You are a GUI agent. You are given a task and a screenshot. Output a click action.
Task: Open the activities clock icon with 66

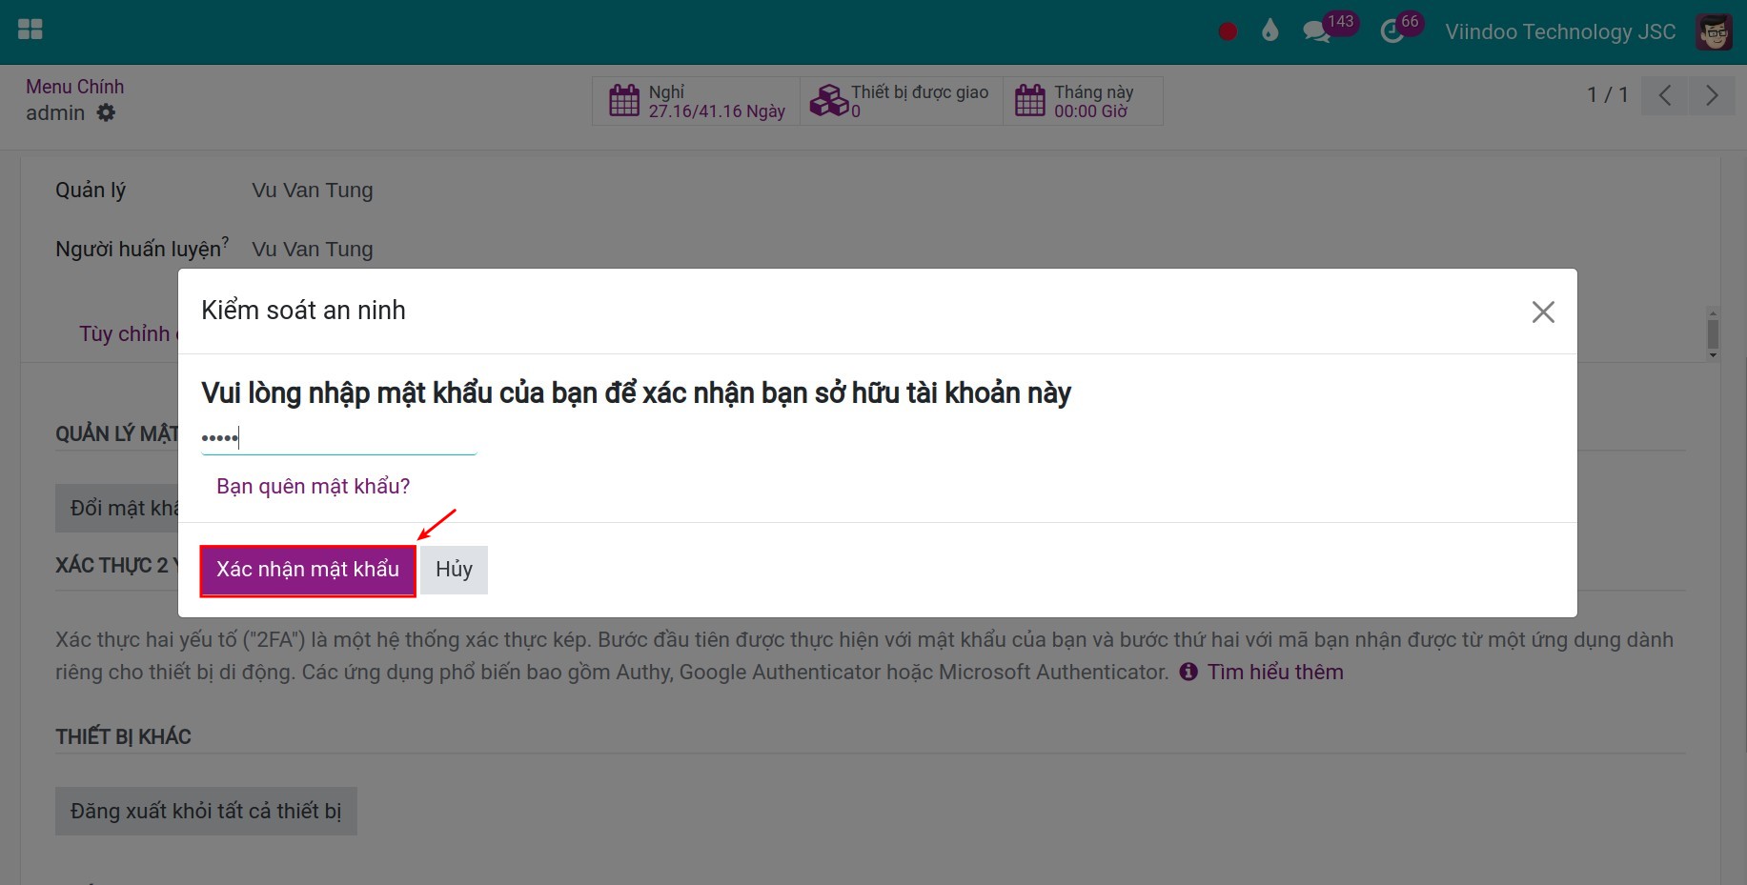click(x=1392, y=32)
